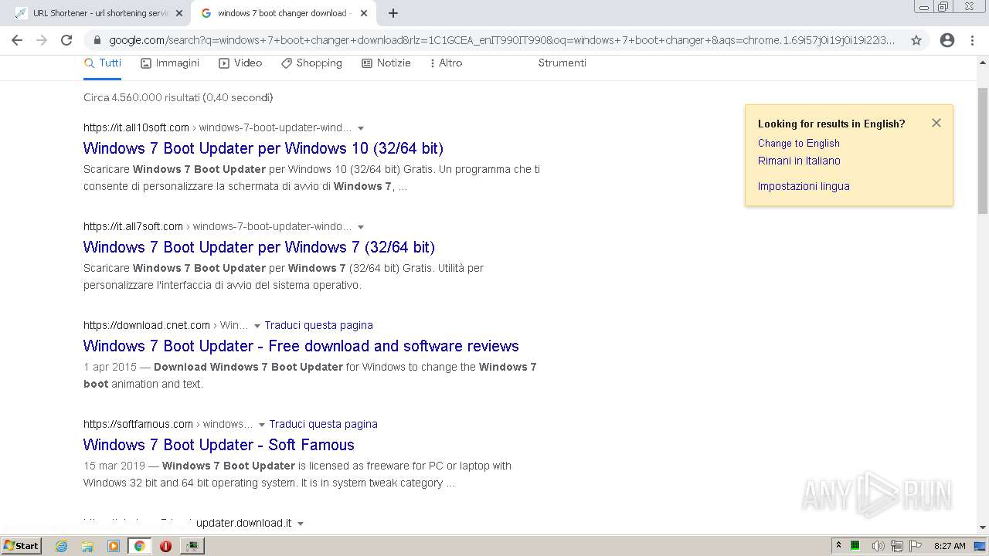Screen dimensions: 989x556
Task: Click the it.all10soft.com result URL
Action: tap(136, 127)
